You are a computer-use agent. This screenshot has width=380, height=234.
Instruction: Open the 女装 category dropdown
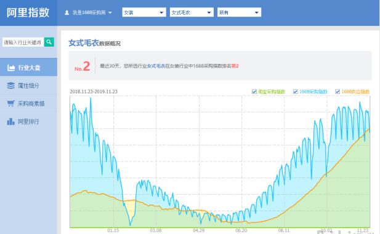(x=144, y=12)
